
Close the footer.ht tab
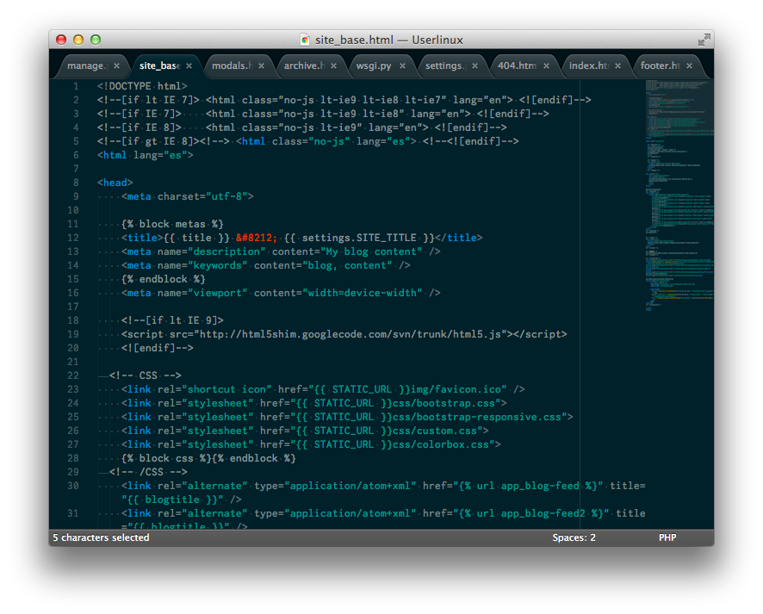tap(689, 65)
